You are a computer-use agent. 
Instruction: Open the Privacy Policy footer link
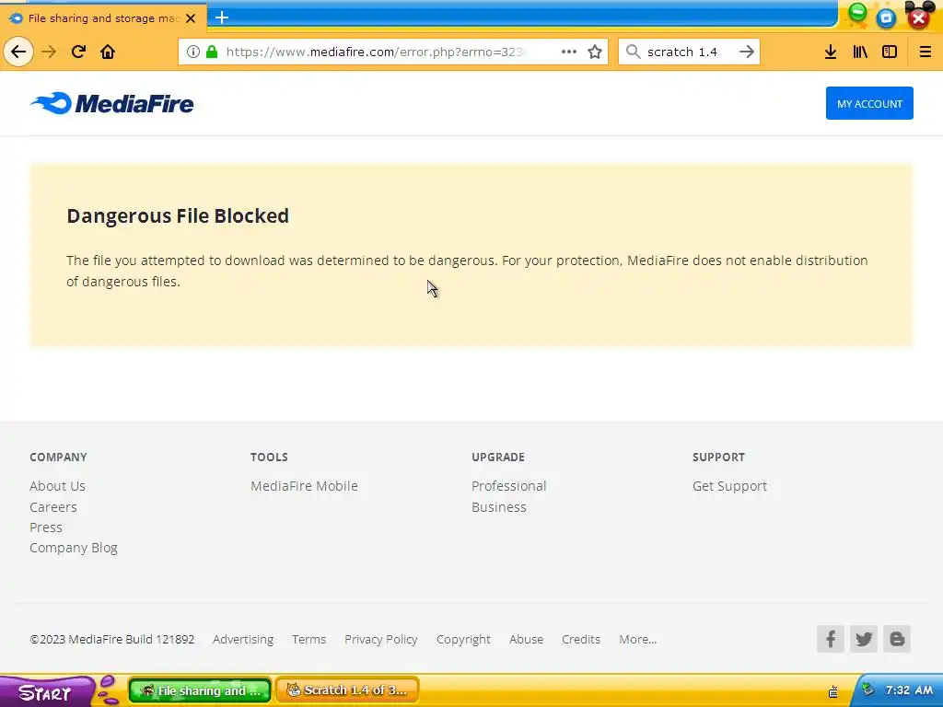(380, 639)
